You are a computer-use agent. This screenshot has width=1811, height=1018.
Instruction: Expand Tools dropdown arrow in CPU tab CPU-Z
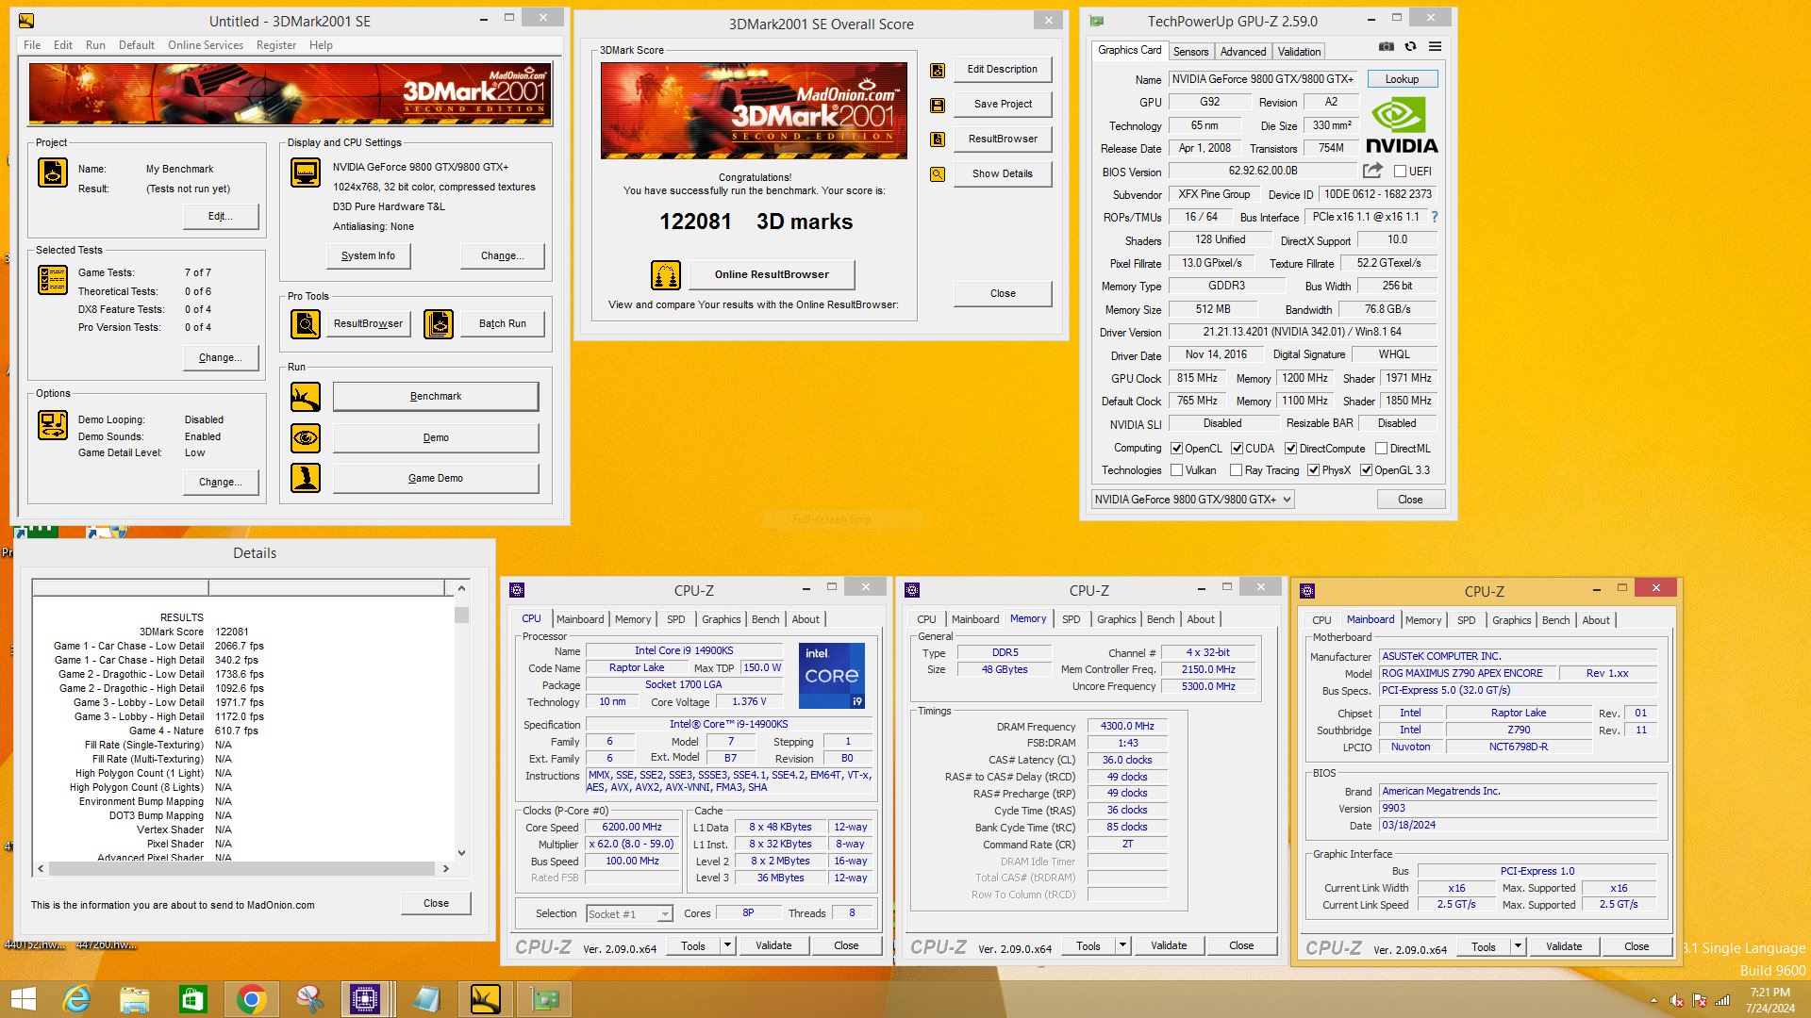point(727,945)
